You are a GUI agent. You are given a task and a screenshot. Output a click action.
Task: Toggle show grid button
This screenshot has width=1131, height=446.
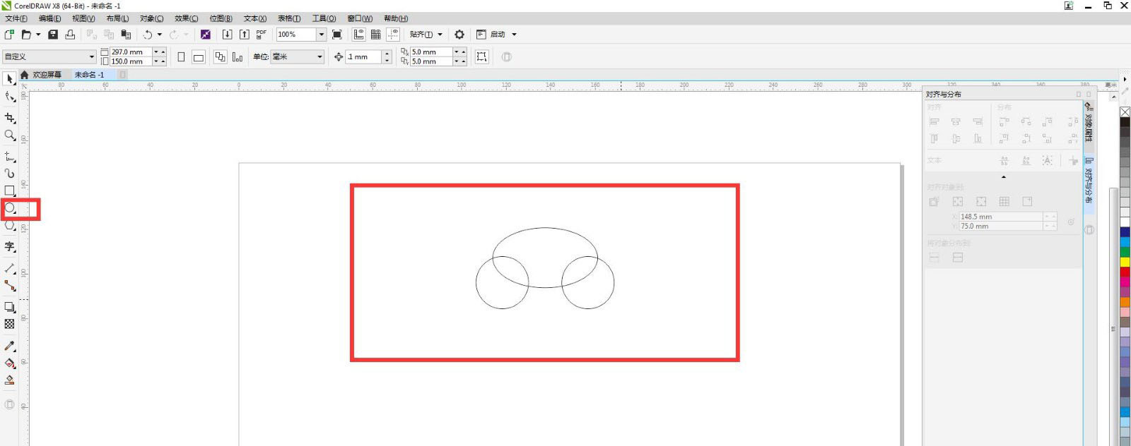[x=376, y=35]
